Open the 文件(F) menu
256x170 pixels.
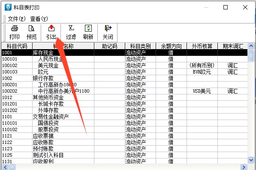(x=16, y=19)
